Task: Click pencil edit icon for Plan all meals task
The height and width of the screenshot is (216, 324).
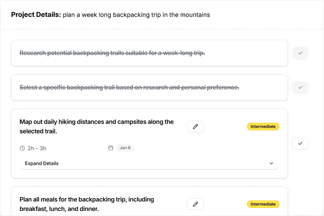Action: [x=195, y=204]
